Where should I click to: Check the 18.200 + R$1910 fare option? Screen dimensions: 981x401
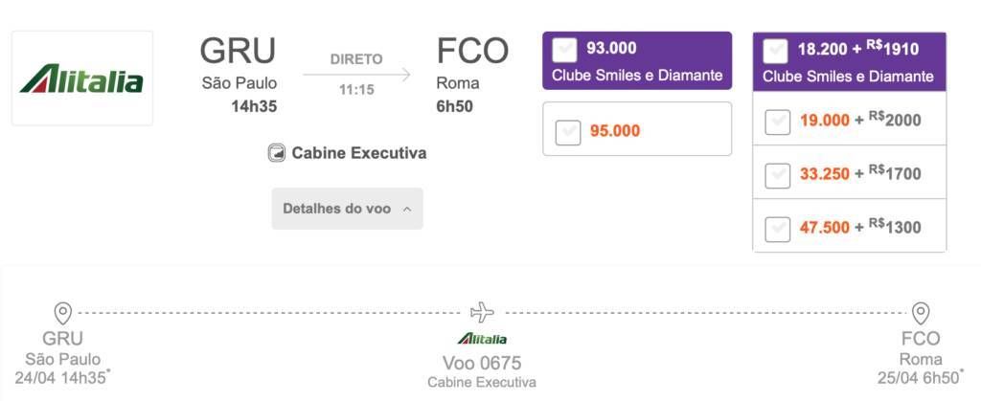(x=776, y=52)
